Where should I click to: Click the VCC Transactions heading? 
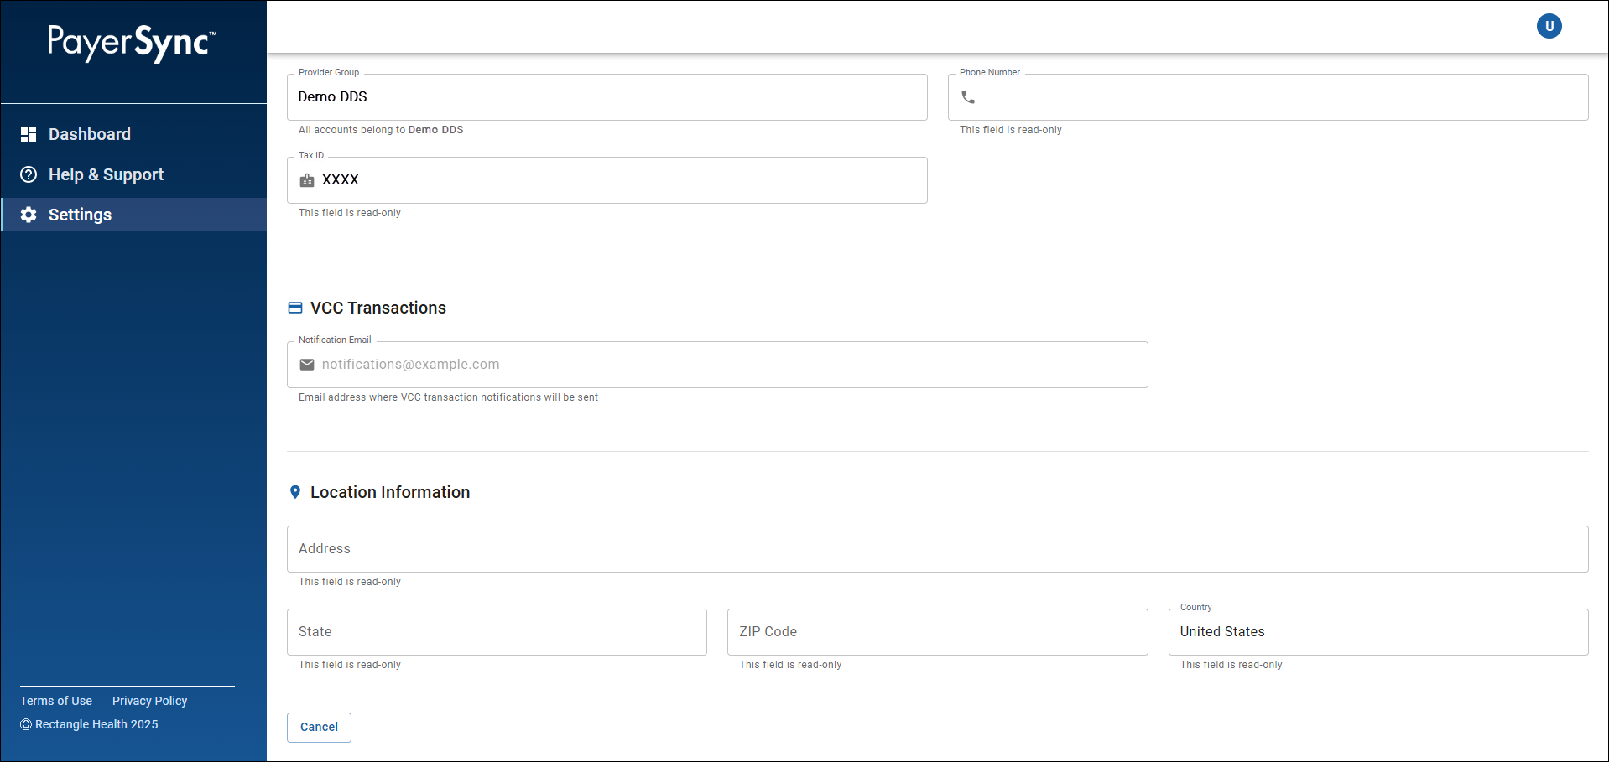tap(378, 308)
